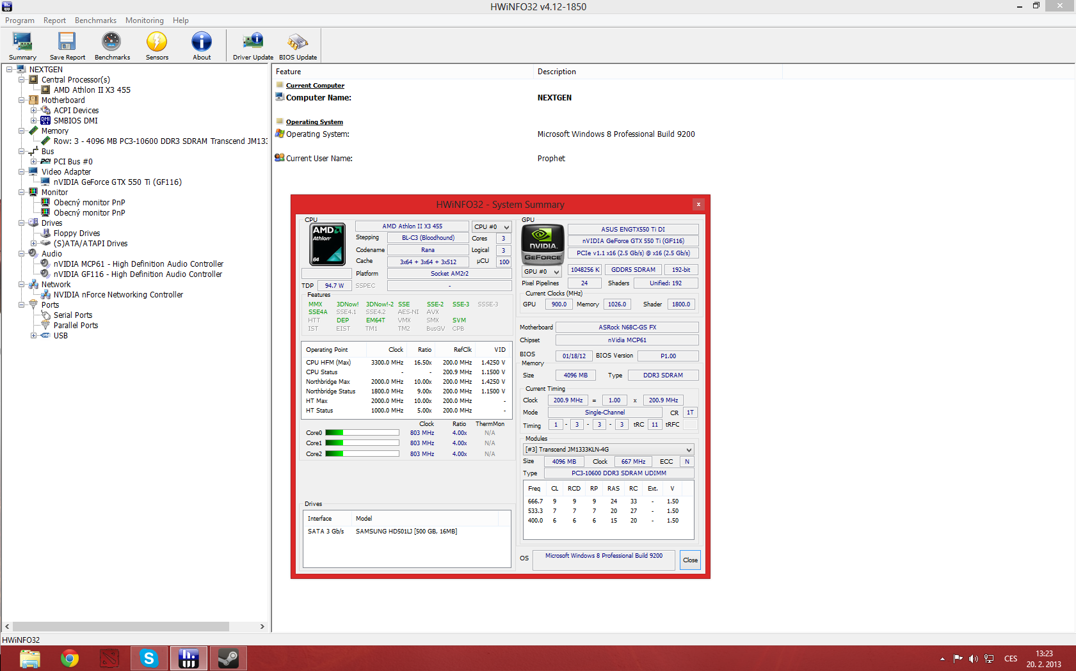The image size is (1076, 671).
Task: Click the HWiNFO32 taskbar icon
Action: pos(189,658)
